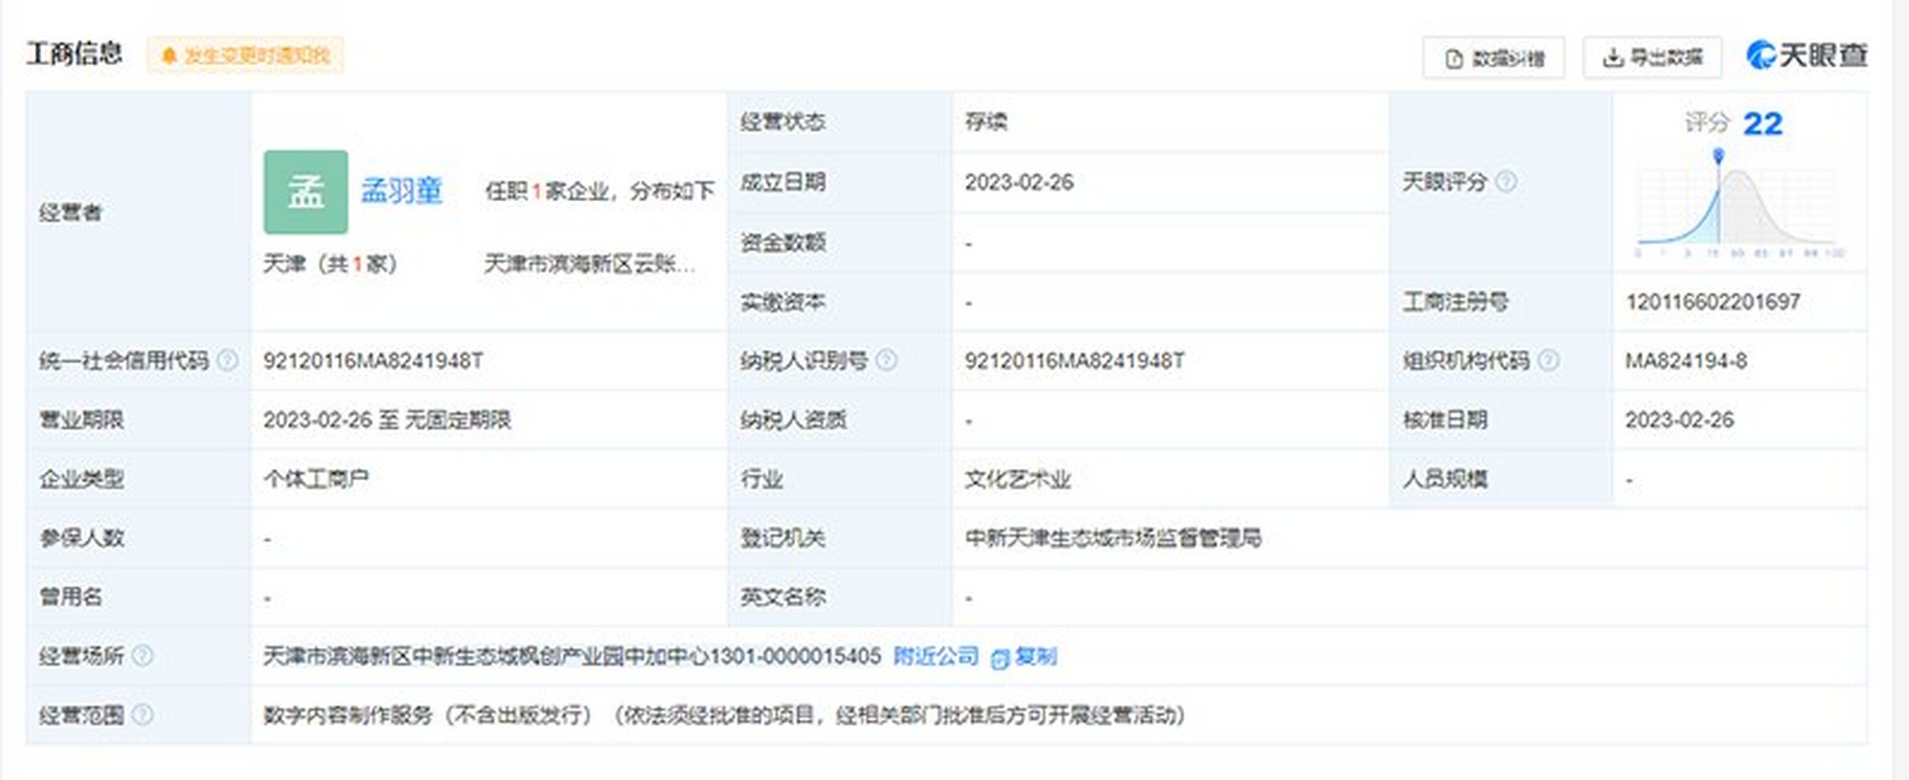This screenshot has height=780, width=1909.
Task: Click the 英文名称 label cell
Action: pos(840,597)
